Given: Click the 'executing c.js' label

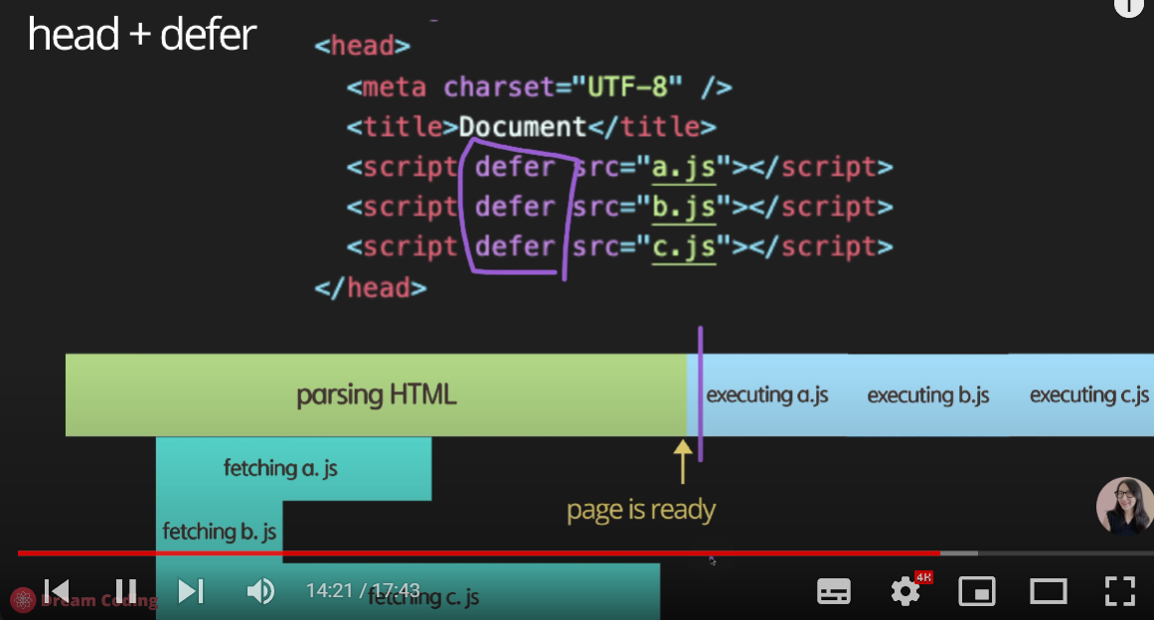Looking at the screenshot, I should 1089,394.
